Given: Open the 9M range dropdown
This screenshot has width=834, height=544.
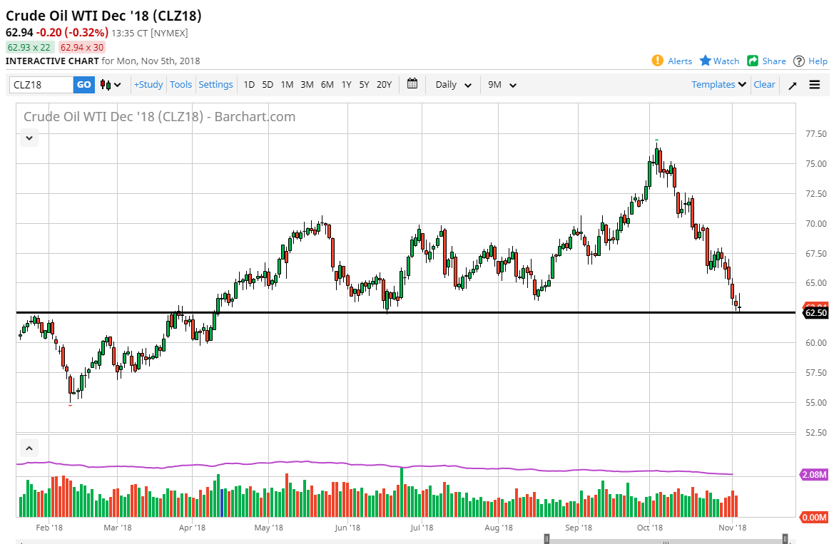Looking at the screenshot, I should 501,84.
